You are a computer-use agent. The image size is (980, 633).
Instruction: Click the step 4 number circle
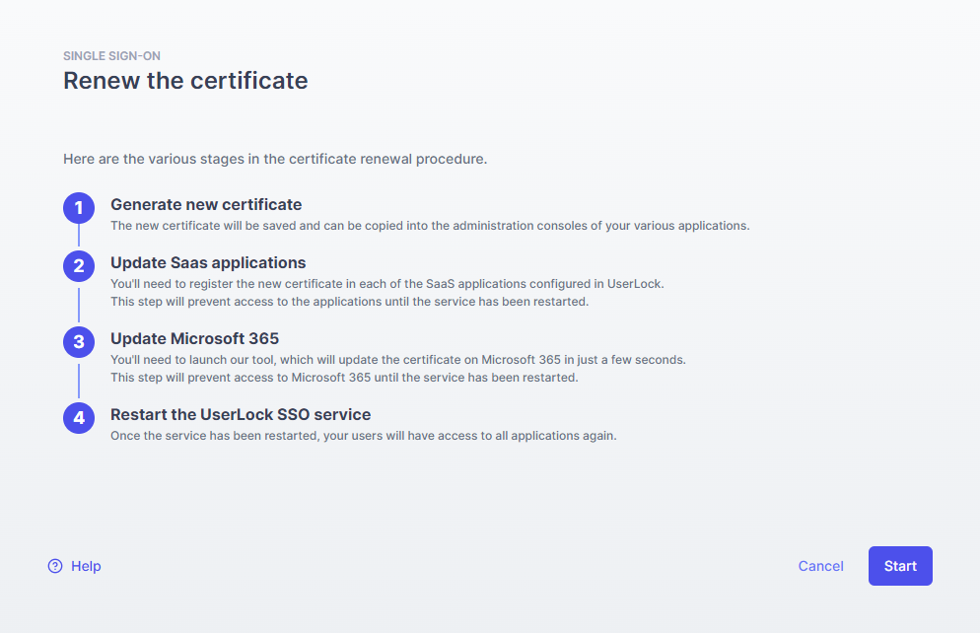click(x=79, y=418)
